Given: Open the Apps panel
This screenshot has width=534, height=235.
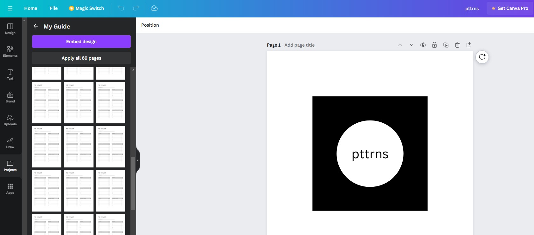Looking at the screenshot, I should [10, 189].
